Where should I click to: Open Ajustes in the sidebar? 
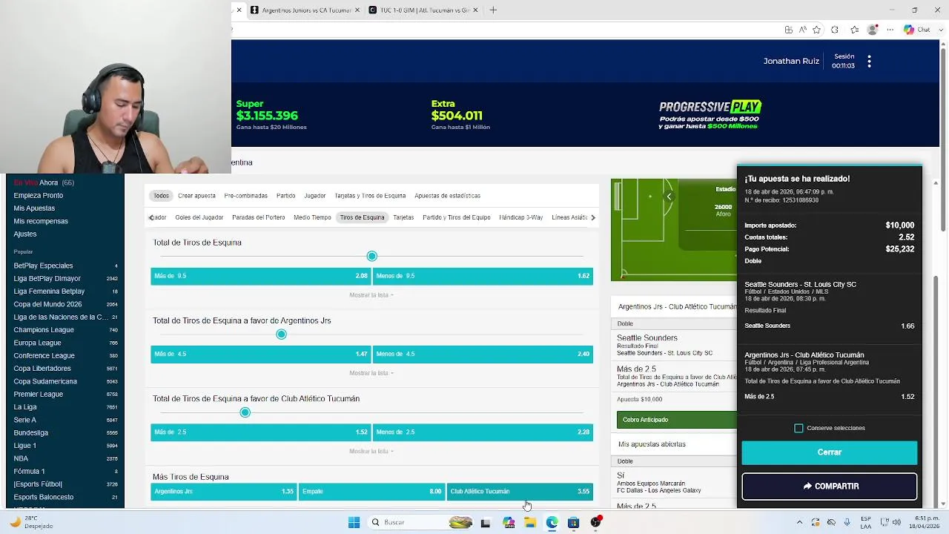click(24, 234)
